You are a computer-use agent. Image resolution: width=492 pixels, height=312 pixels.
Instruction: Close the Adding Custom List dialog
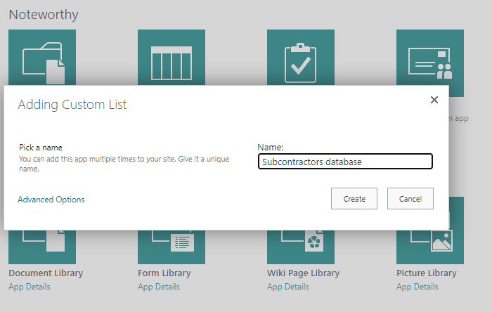click(434, 100)
